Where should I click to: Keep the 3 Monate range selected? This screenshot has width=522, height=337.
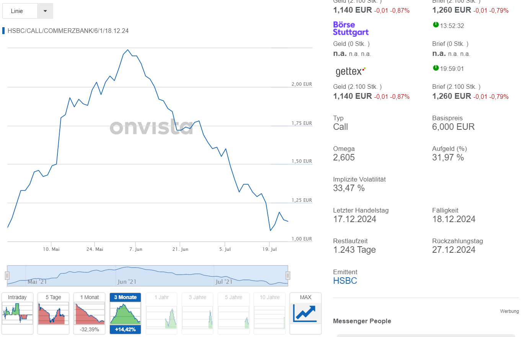[x=125, y=313]
